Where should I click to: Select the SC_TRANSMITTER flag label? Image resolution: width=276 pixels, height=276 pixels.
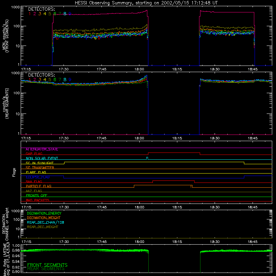40,168
